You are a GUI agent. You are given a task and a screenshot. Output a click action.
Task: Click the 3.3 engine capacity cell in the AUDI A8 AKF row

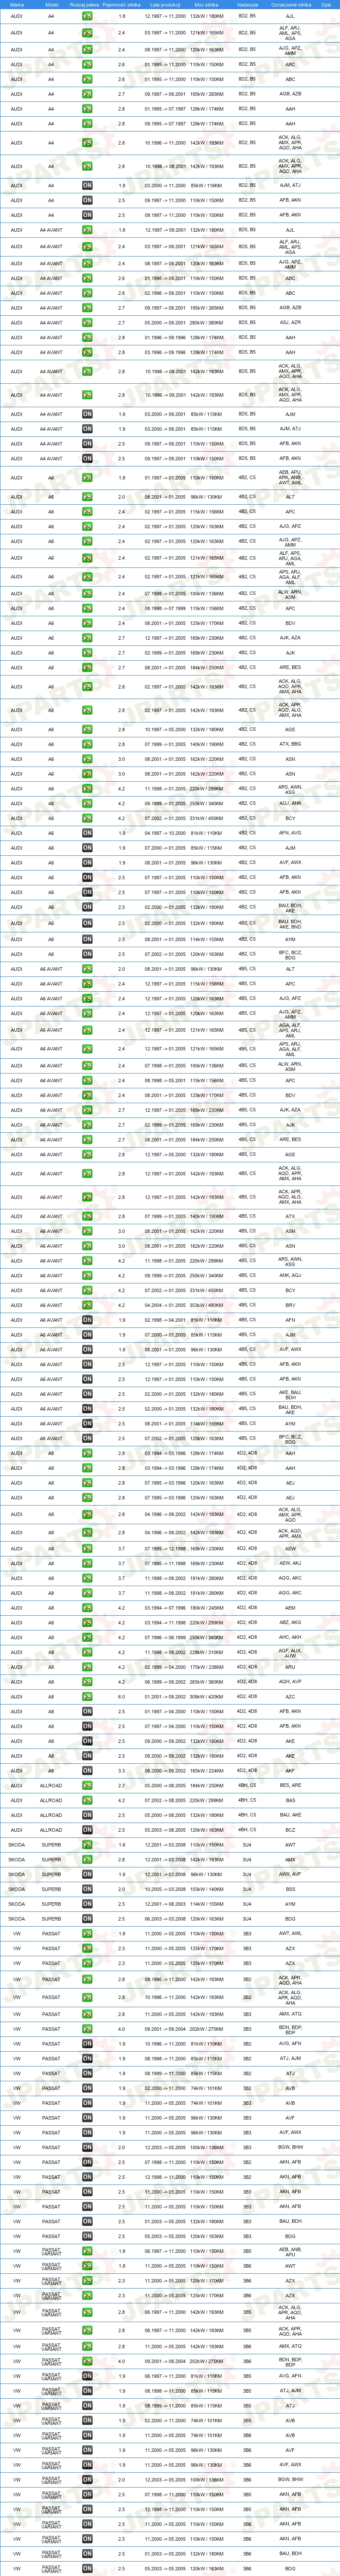[x=122, y=1771]
